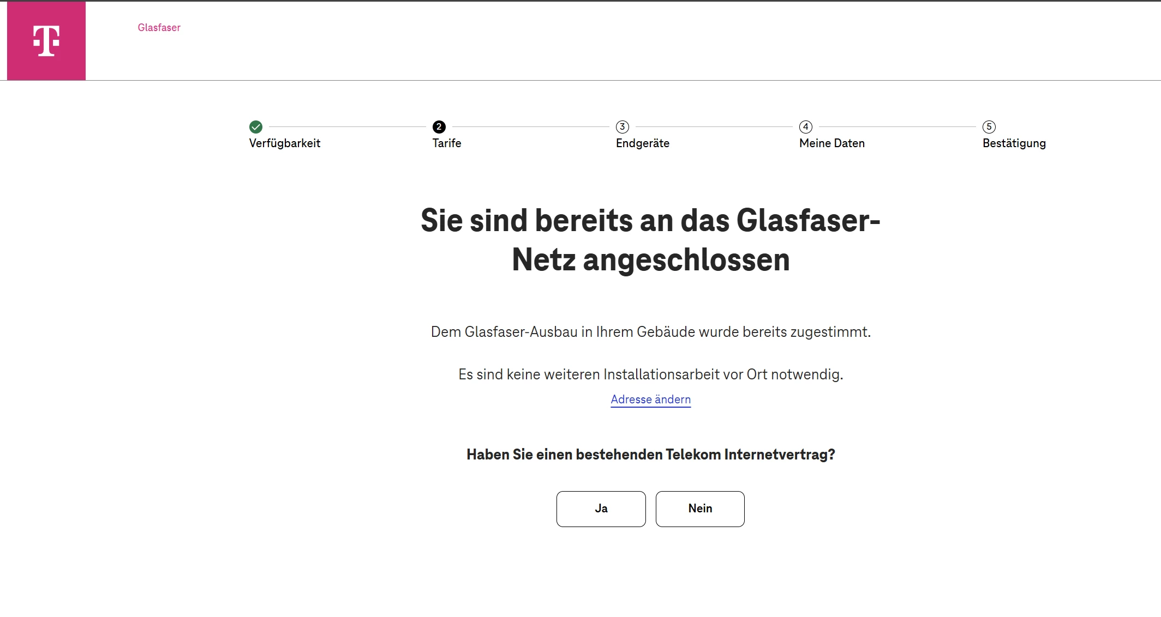Select the Bestätigung step label
Screen dimensions: 1161x617
point(1014,143)
